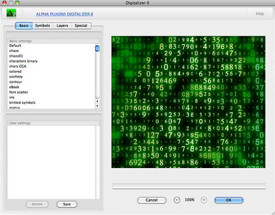Click the Help button
Screen dimensions: 275x215
tap(260, 14)
